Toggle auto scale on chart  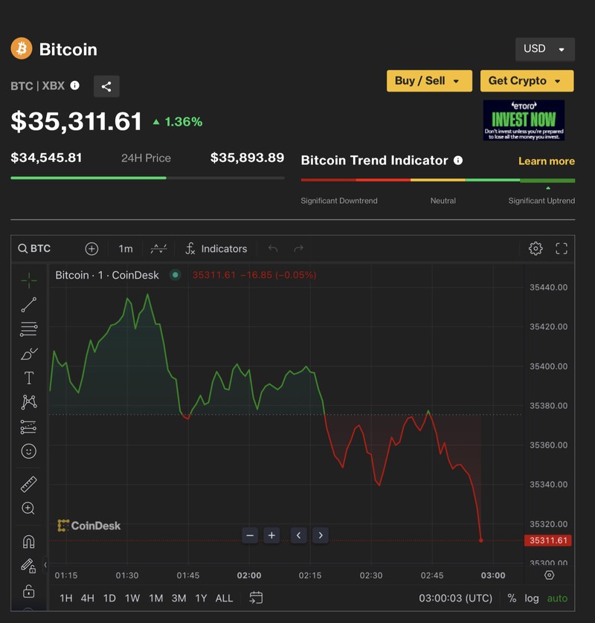coord(557,598)
